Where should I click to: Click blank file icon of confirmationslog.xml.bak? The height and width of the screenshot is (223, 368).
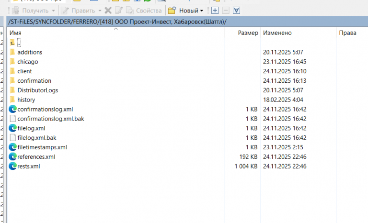click(12, 119)
